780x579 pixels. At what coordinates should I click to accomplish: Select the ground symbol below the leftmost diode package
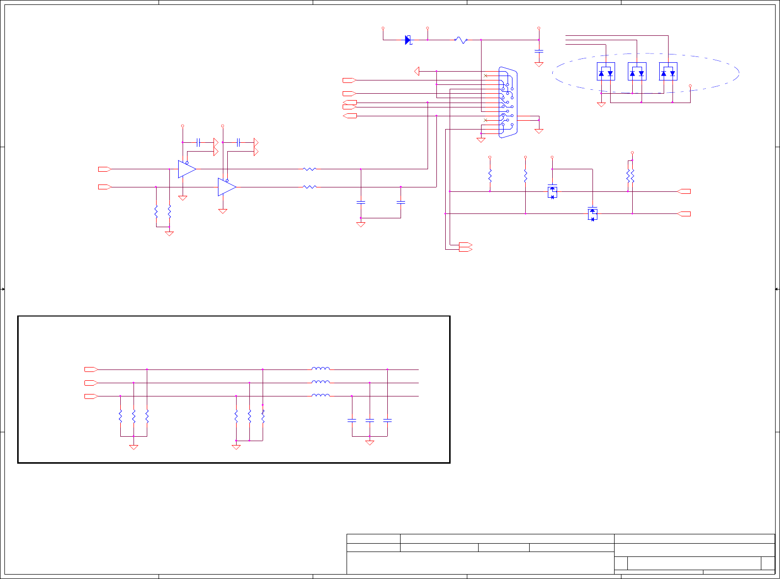tap(601, 105)
